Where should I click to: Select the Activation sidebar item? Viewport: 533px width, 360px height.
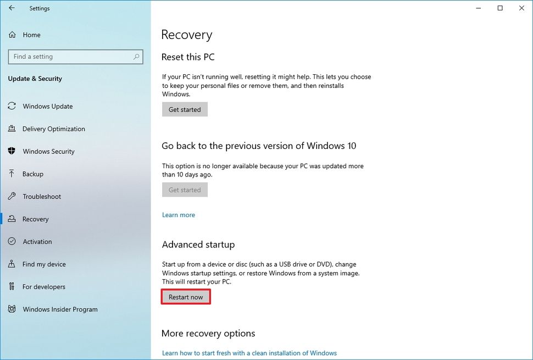[37, 241]
